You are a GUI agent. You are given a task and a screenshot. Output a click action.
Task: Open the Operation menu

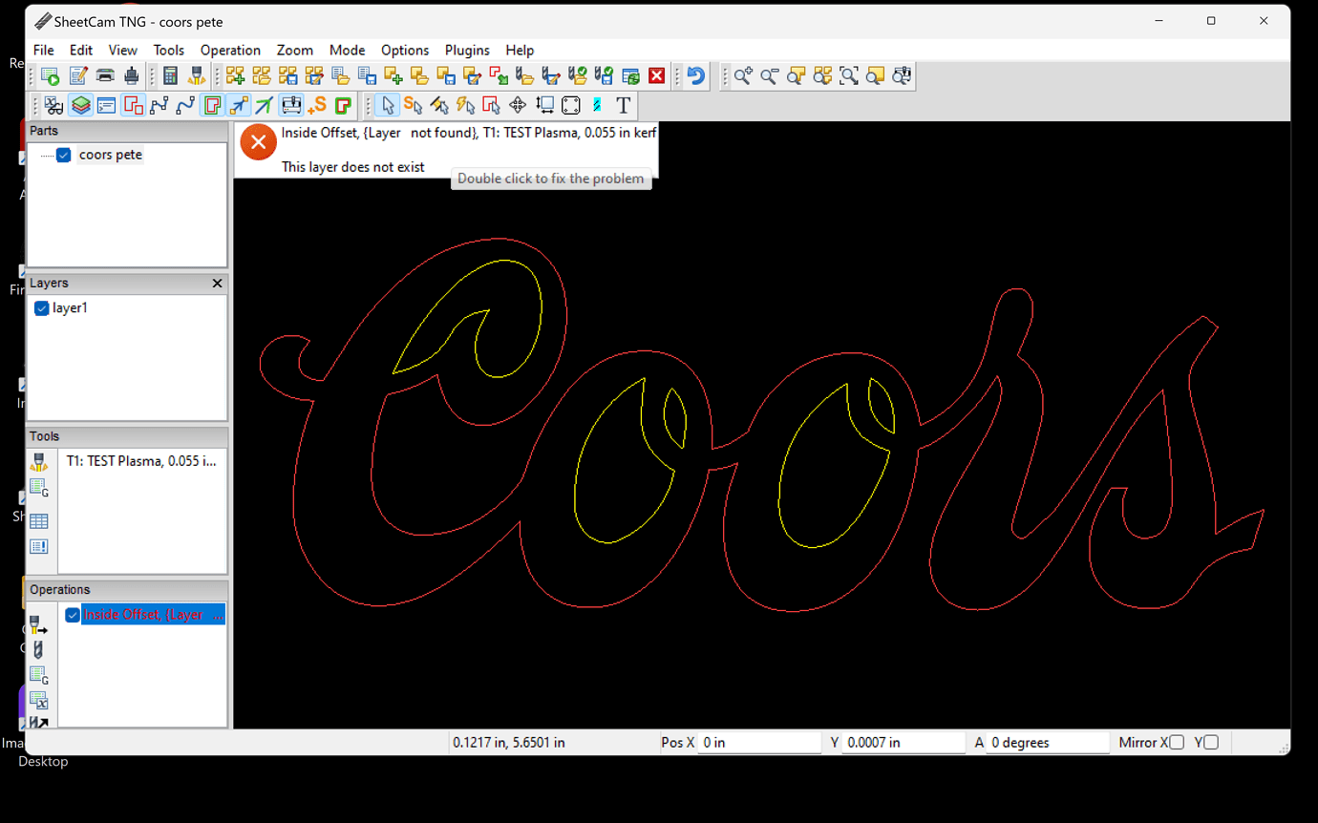tap(230, 50)
